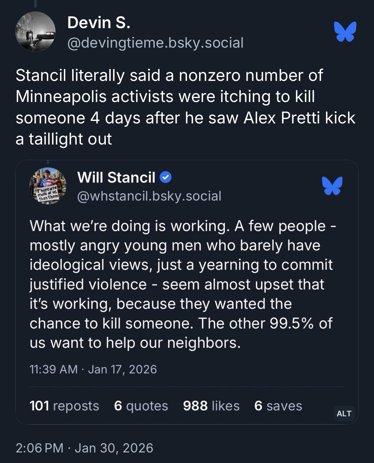Click the Bluesky butterfly icon beside Devin S.
Screen dimensions: 374x463
pos(345,31)
